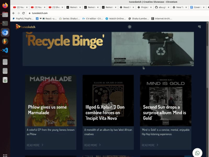This screenshot has height=157, width=209.
Task: Go back with the browser back arrow
Action: pos(14,13)
